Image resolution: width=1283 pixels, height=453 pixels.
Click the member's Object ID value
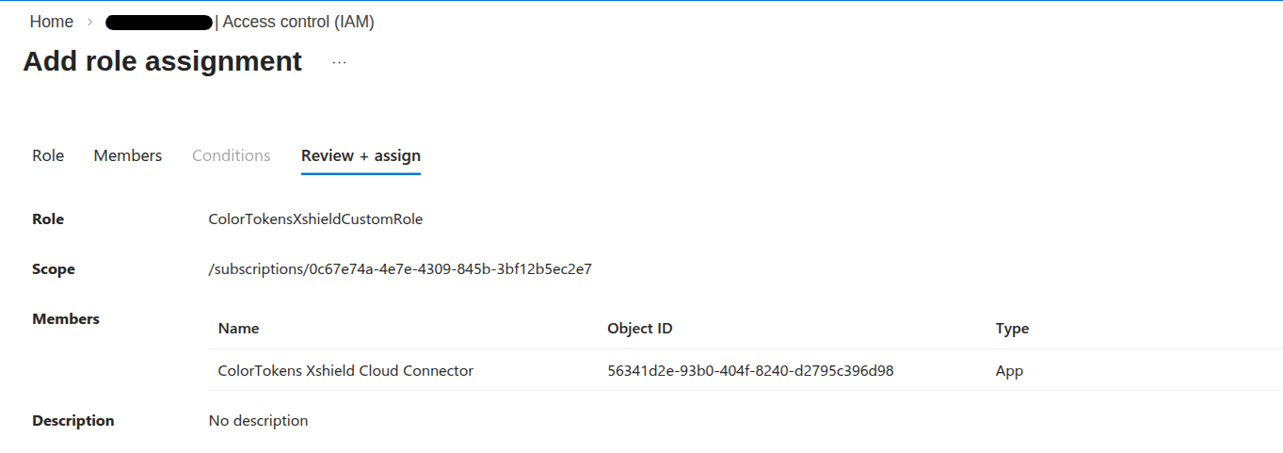(750, 370)
